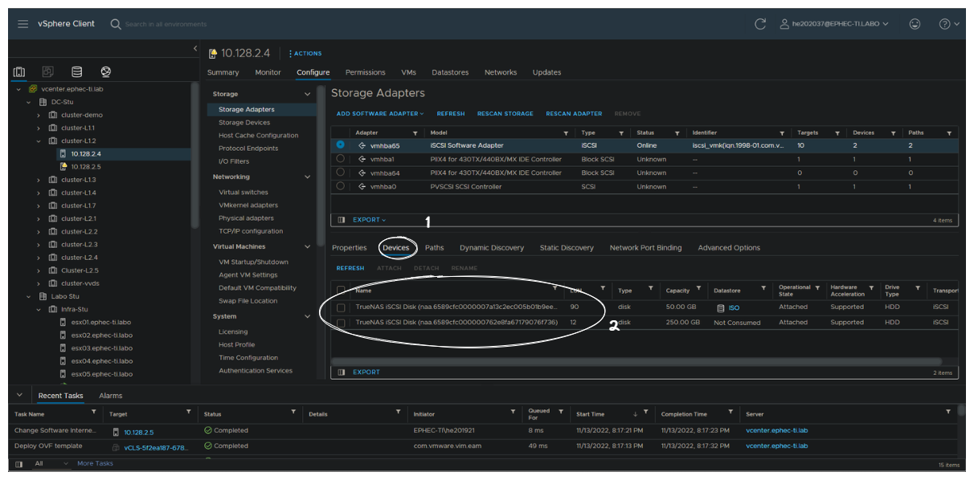Open devices table column chooser icon
Screen dimensions: 974x480
click(x=342, y=372)
